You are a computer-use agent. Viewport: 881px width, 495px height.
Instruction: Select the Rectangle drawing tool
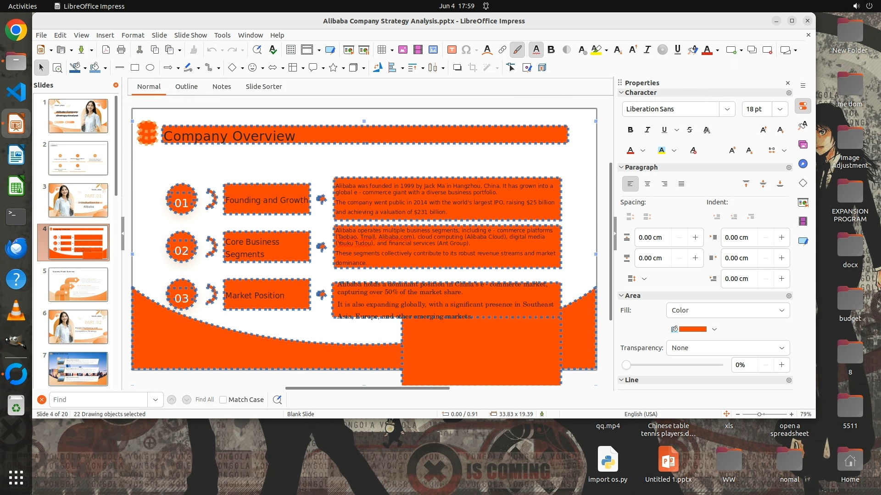[135, 68]
